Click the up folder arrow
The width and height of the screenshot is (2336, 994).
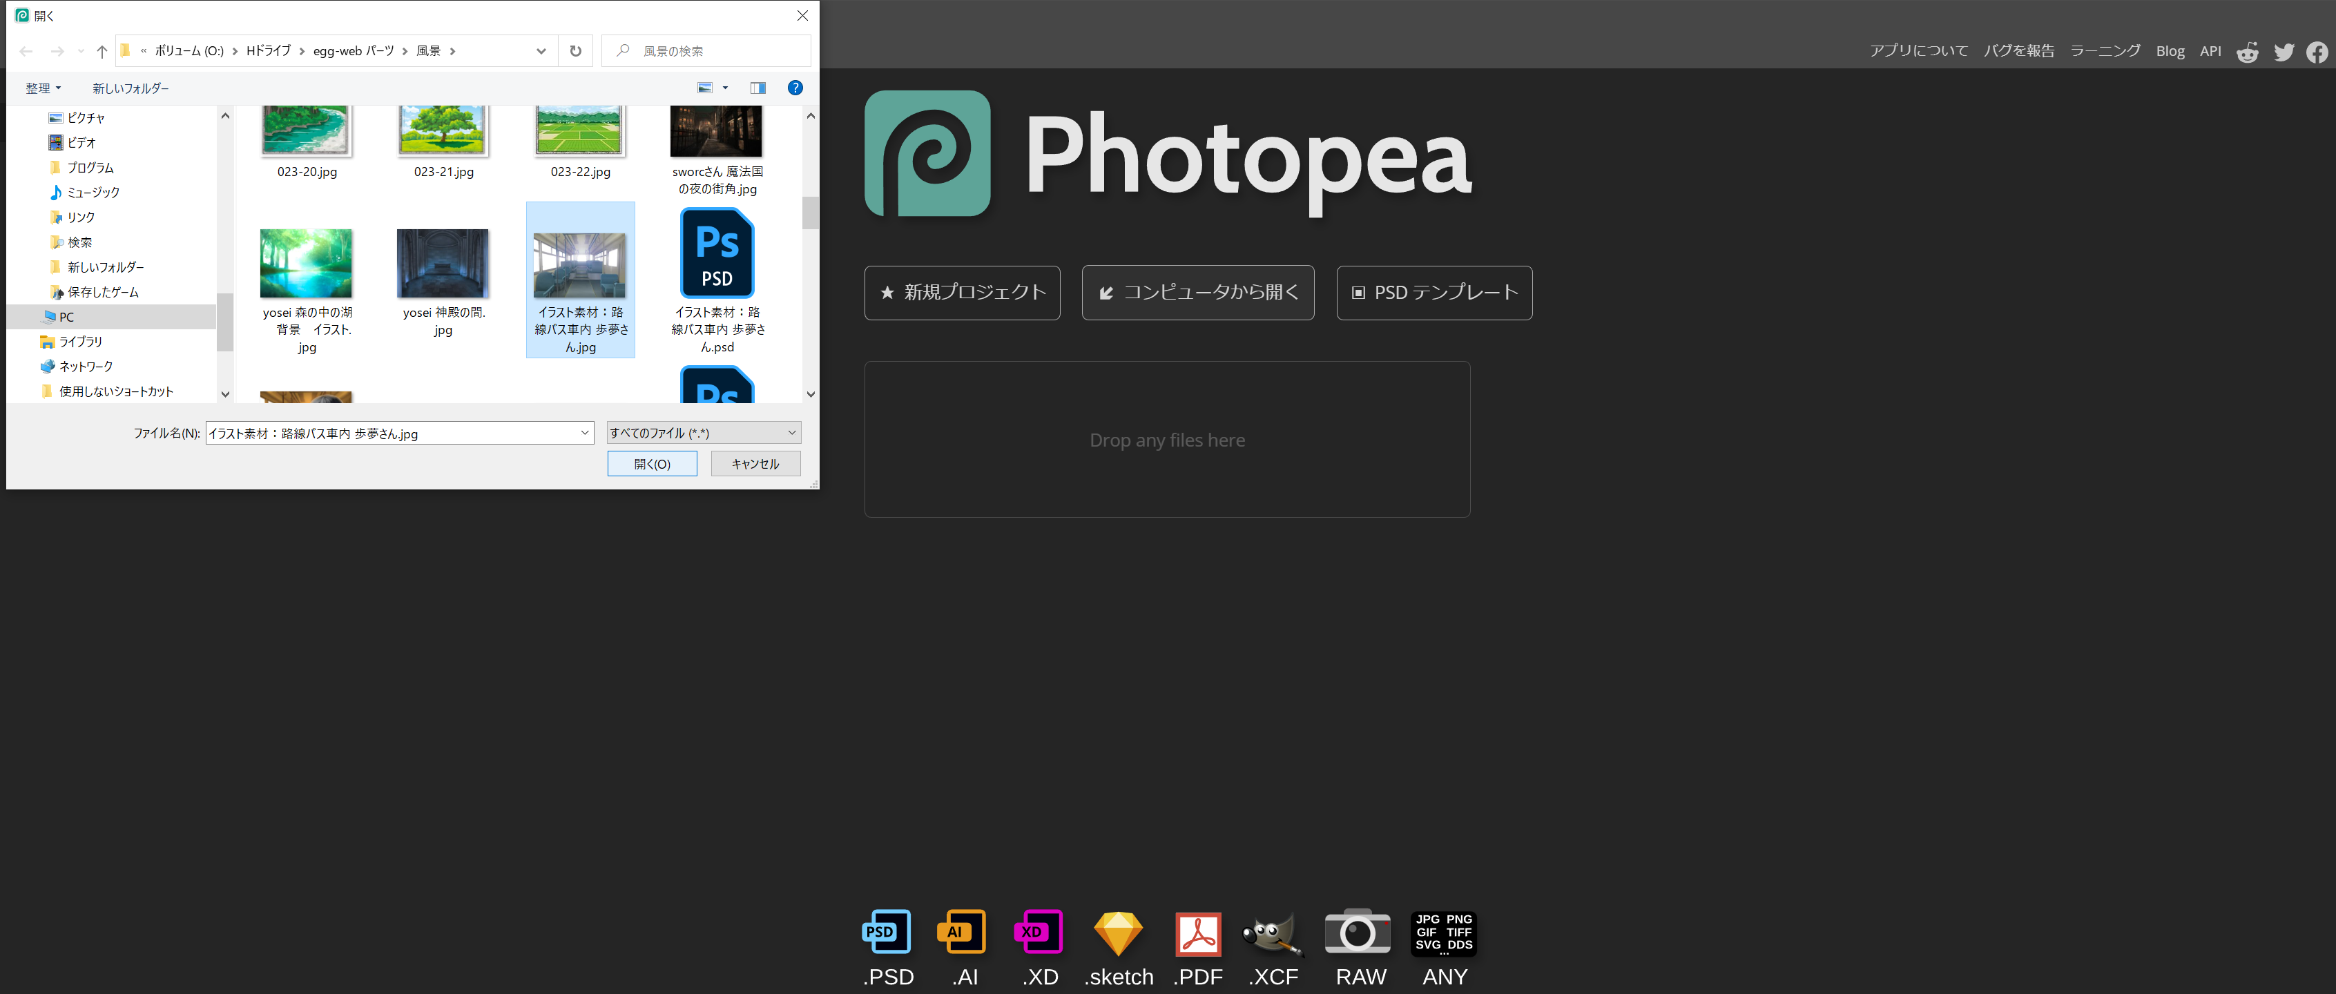pos(102,51)
